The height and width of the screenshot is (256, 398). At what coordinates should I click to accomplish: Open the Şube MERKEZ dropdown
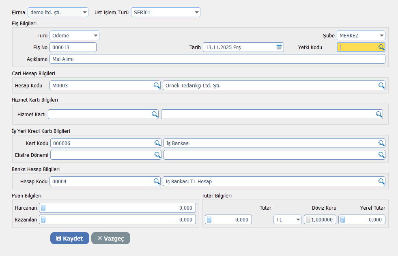click(381, 36)
